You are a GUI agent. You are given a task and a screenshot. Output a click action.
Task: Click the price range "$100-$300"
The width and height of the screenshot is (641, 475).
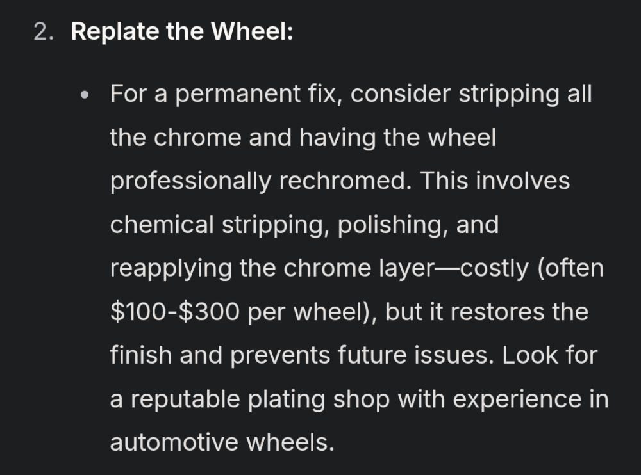point(175,312)
